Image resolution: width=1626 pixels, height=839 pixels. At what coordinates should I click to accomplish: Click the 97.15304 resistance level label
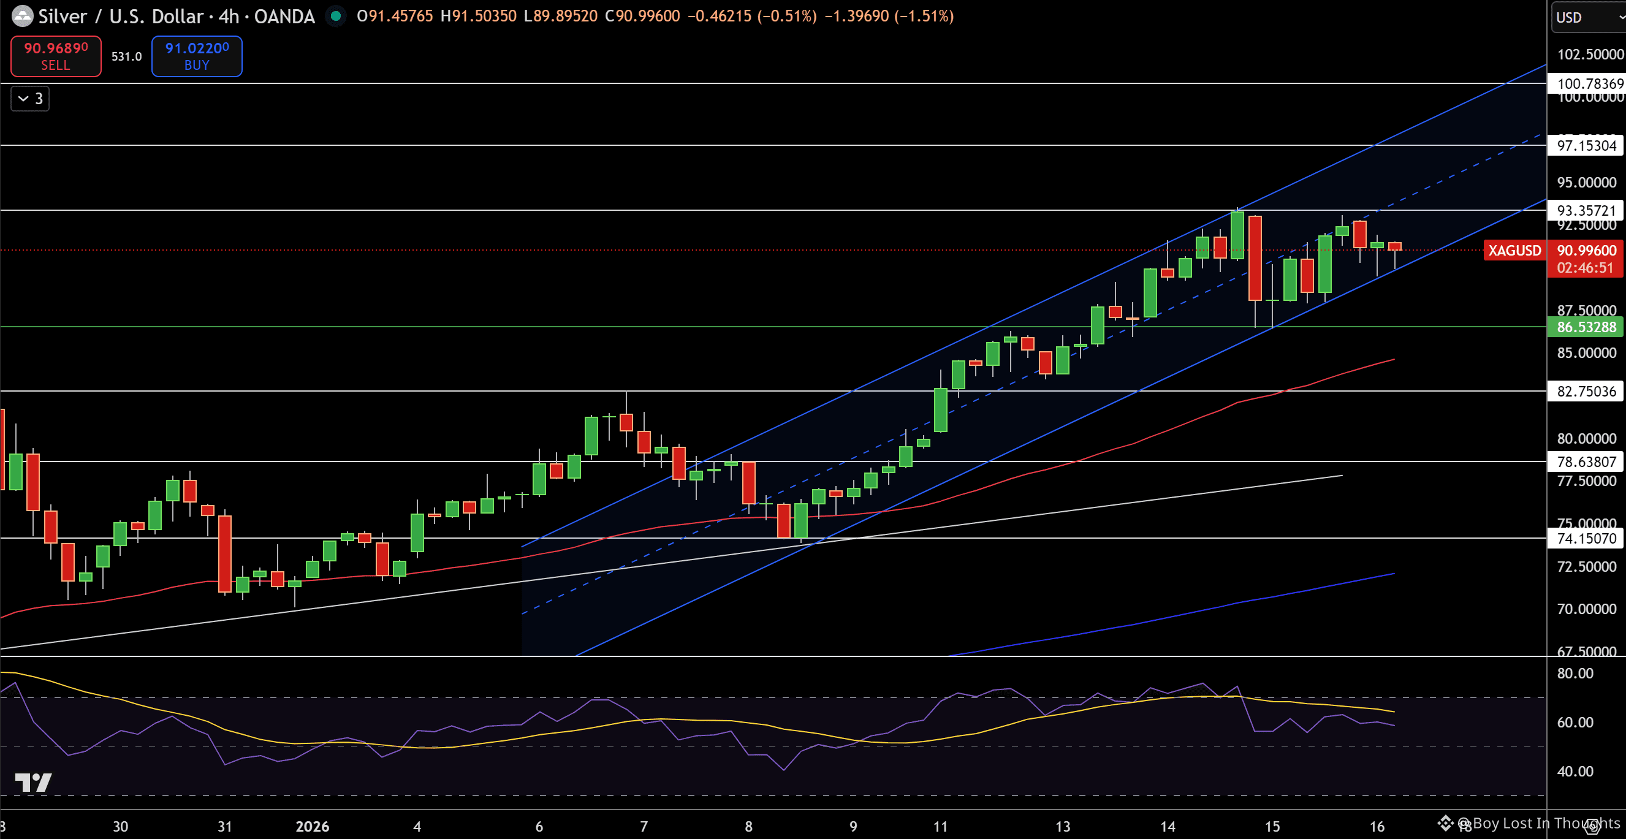[x=1586, y=146]
